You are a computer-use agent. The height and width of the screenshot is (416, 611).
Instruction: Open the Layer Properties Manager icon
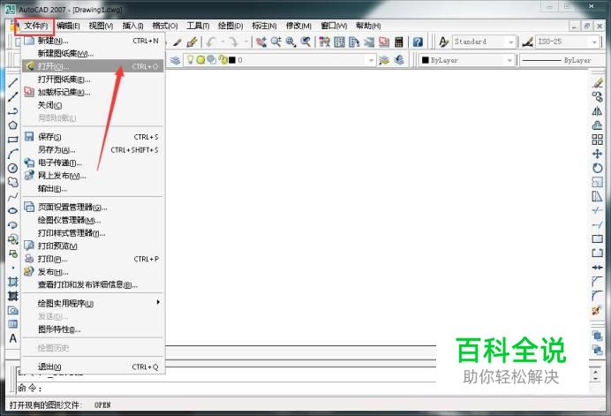tap(175, 60)
